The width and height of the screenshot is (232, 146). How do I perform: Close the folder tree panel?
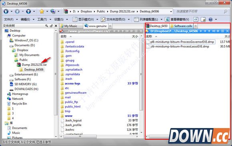[x=56, y=26]
